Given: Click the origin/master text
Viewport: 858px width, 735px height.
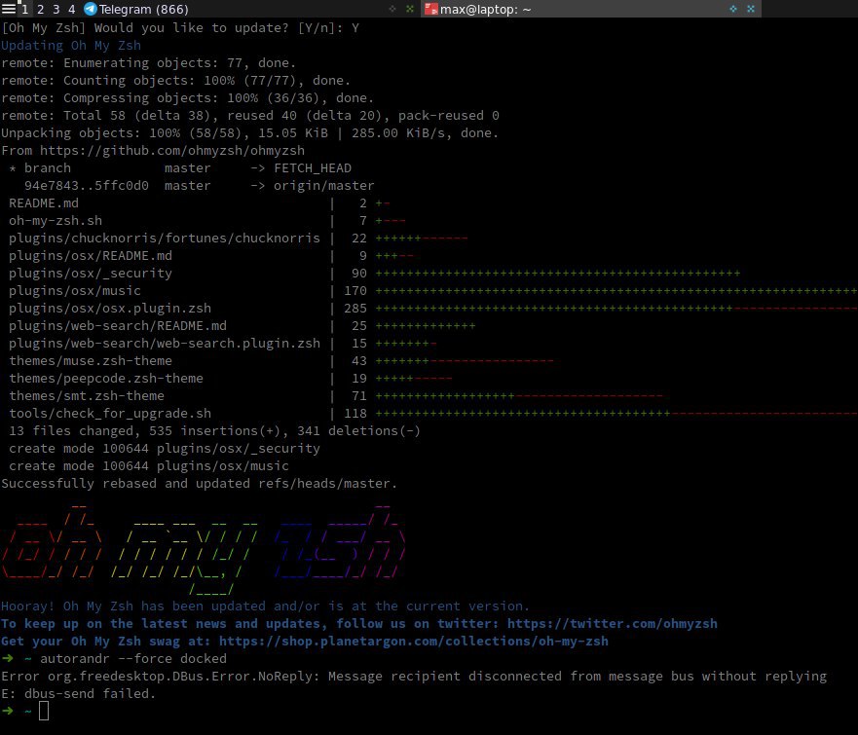Looking at the screenshot, I should pos(324,185).
